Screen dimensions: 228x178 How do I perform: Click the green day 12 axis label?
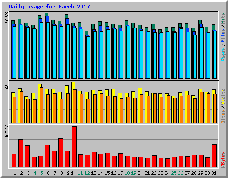(x=87, y=173)
